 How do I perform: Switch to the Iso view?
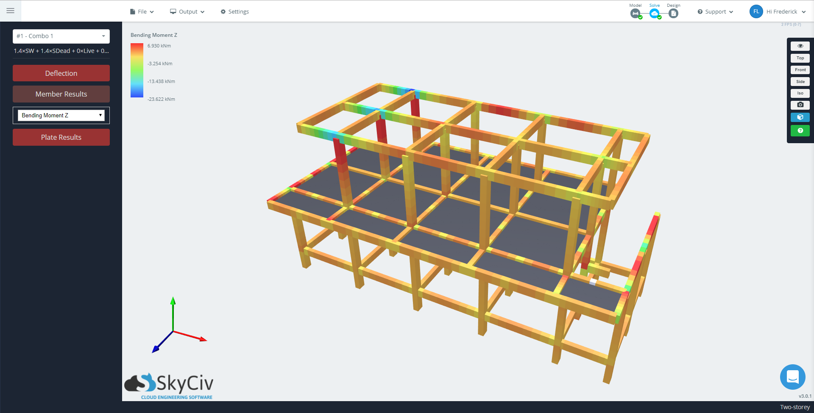[x=800, y=93]
